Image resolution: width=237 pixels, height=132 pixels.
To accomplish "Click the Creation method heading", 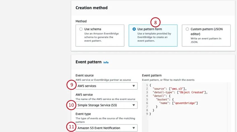I will click(91, 8).
